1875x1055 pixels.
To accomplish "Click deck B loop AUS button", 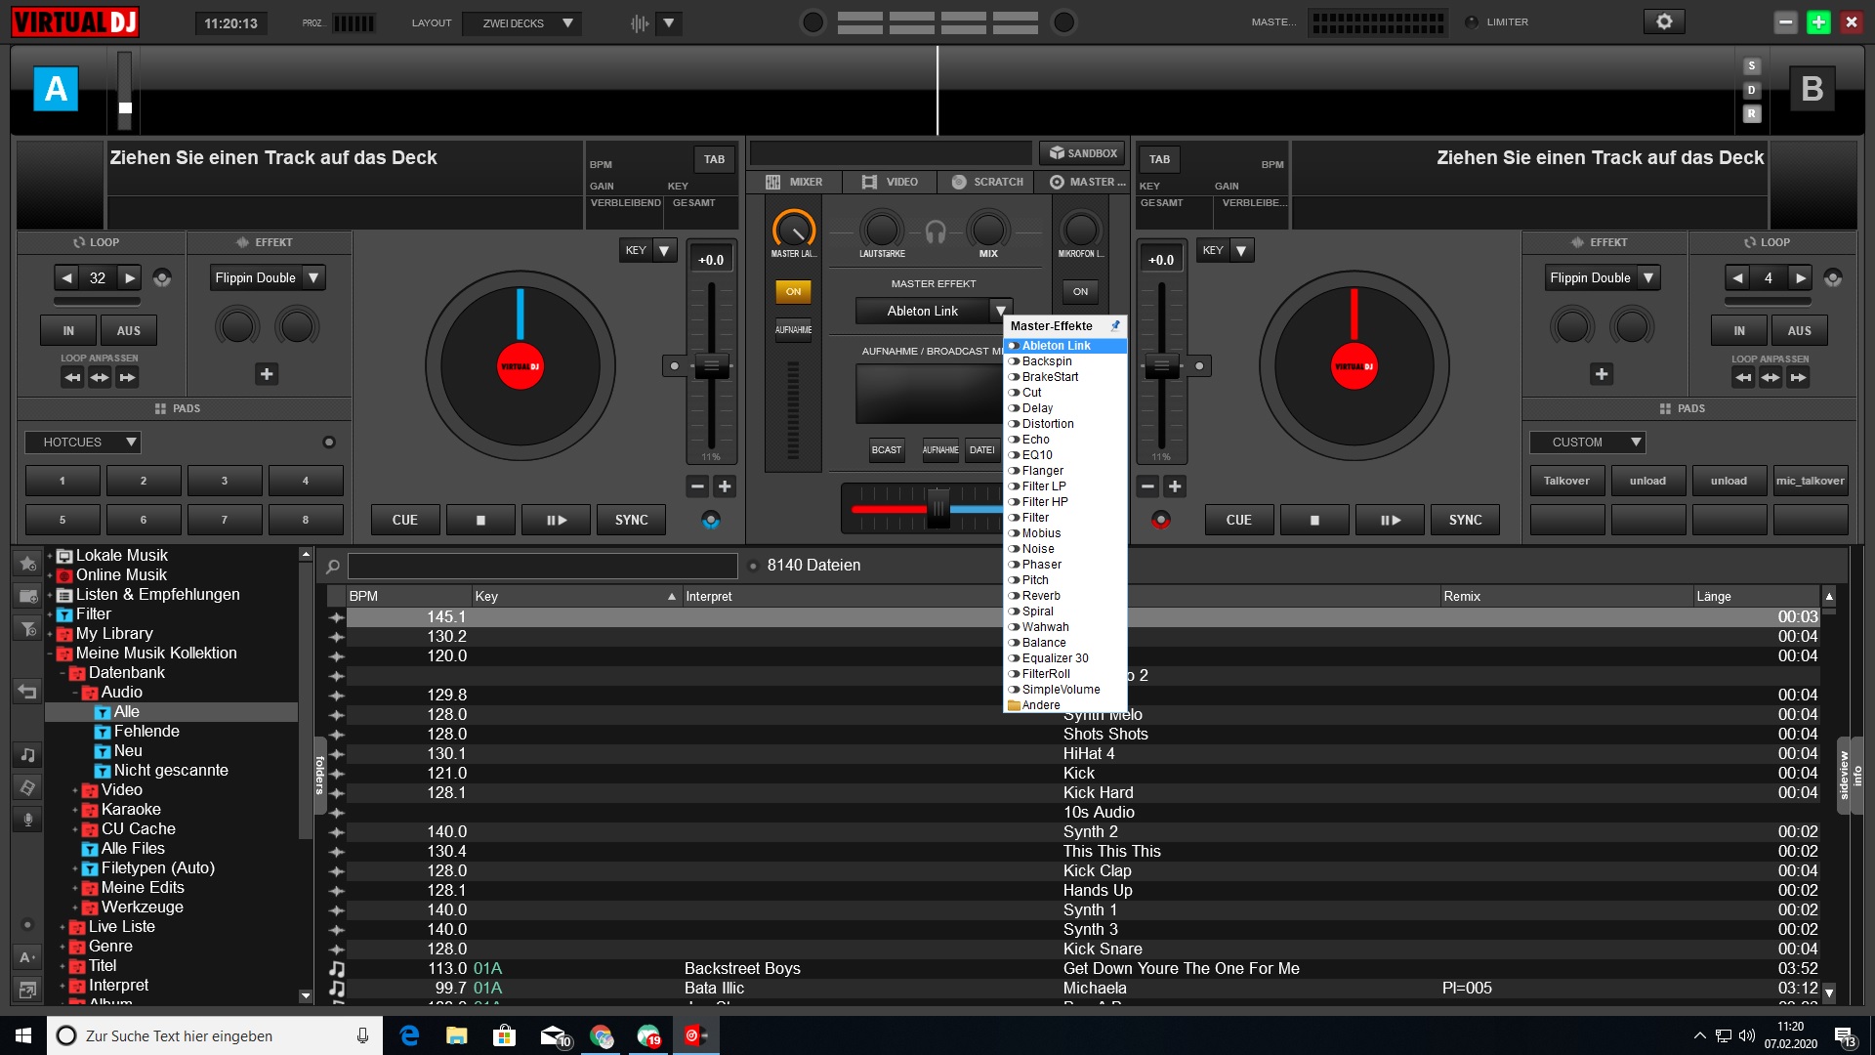I will coord(1799,331).
